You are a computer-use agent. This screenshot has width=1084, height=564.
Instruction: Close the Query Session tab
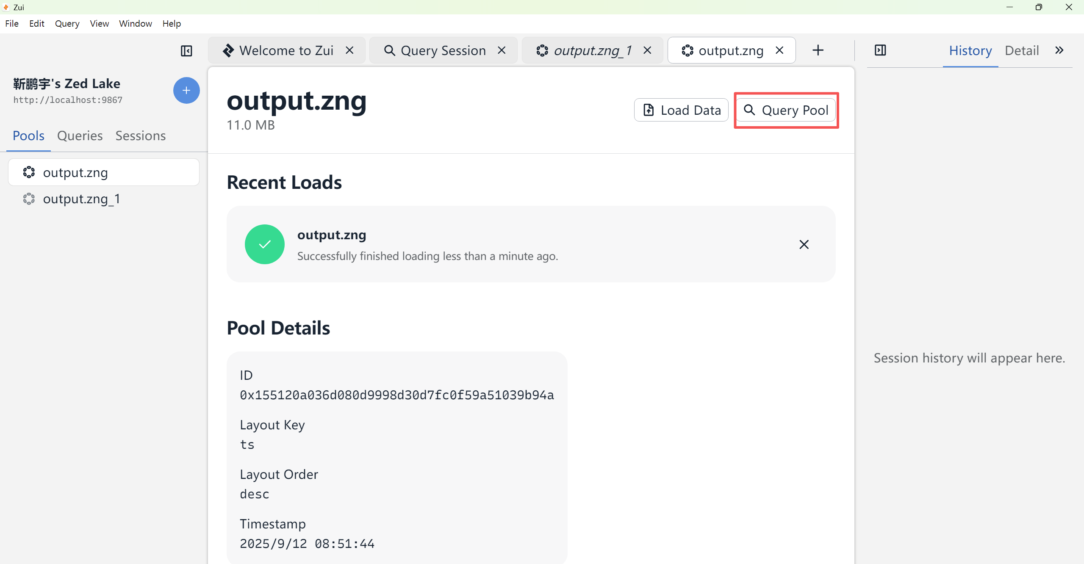[502, 50]
